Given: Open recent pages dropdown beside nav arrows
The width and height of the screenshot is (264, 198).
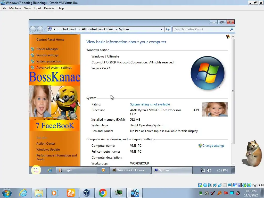Looking at the screenshot, I should click(45, 29).
